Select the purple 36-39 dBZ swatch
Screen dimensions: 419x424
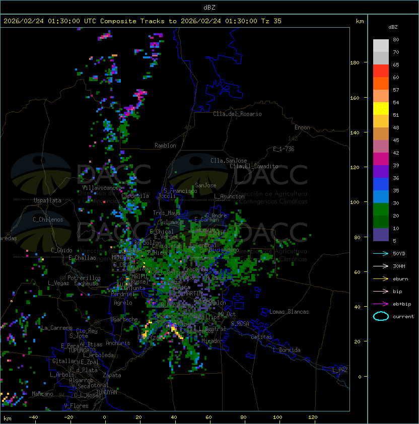[x=381, y=172]
